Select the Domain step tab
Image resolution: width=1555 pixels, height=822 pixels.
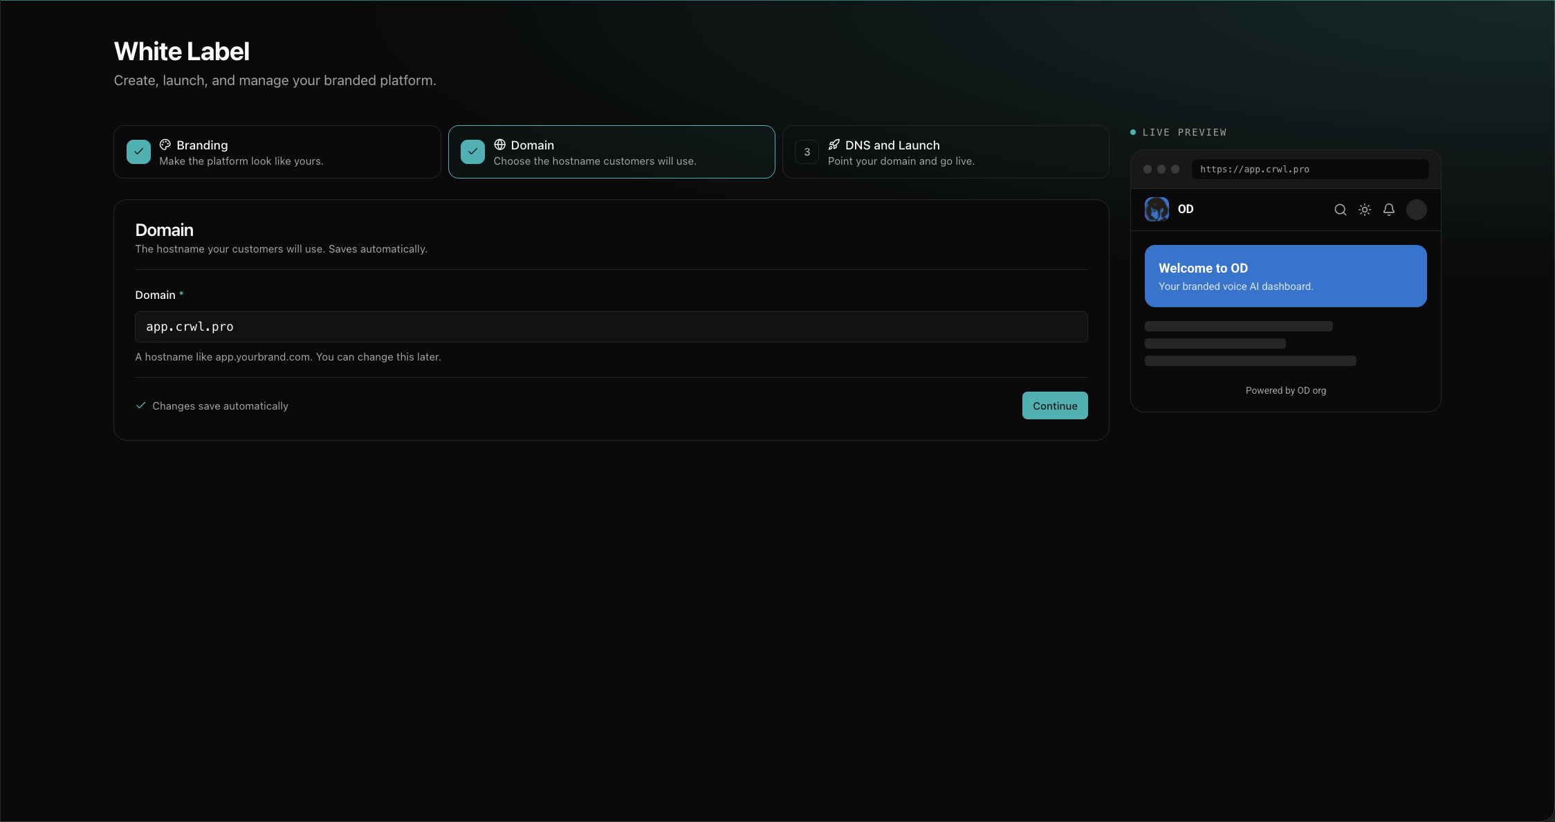pos(611,152)
